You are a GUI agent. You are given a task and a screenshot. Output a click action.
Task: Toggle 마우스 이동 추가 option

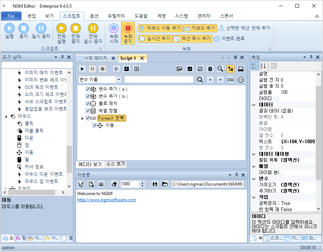click(160, 28)
